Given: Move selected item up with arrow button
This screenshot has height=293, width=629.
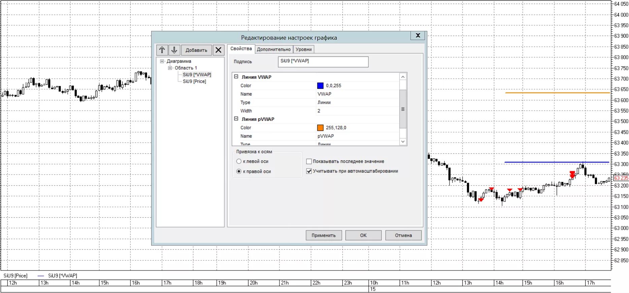Looking at the screenshot, I should (162, 50).
